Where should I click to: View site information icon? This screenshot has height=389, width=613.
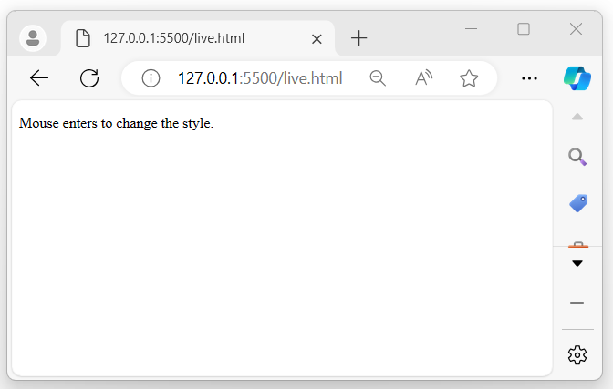(151, 78)
